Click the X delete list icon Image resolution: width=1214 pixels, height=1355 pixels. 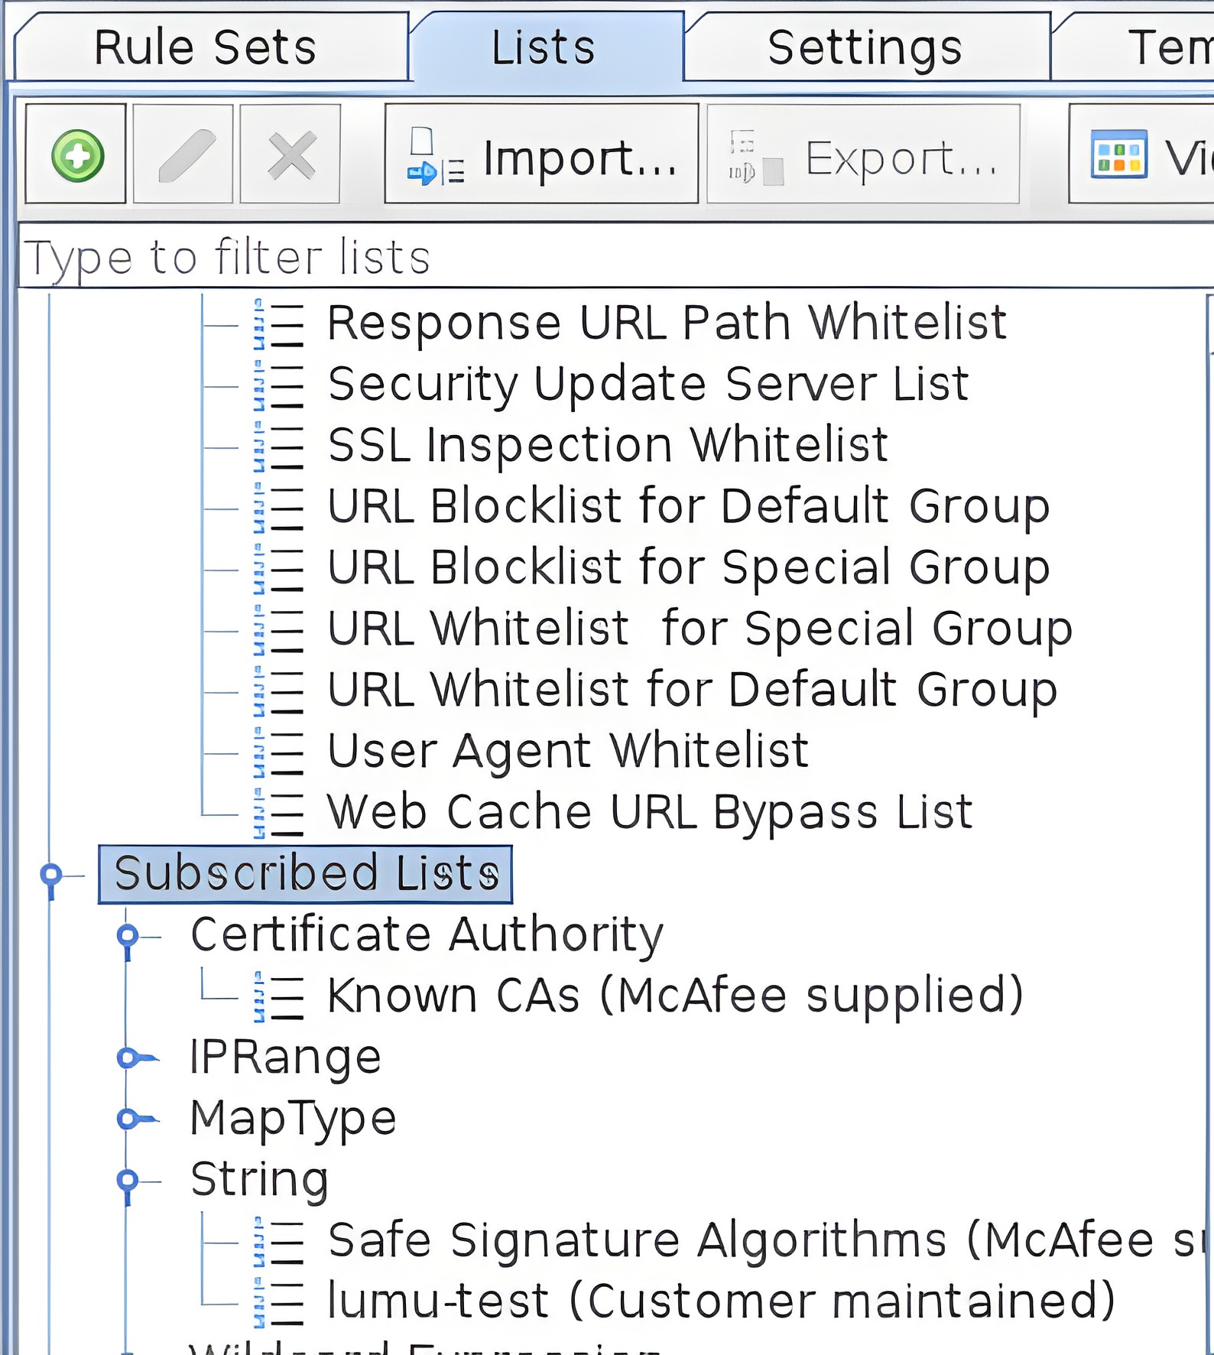click(x=291, y=155)
